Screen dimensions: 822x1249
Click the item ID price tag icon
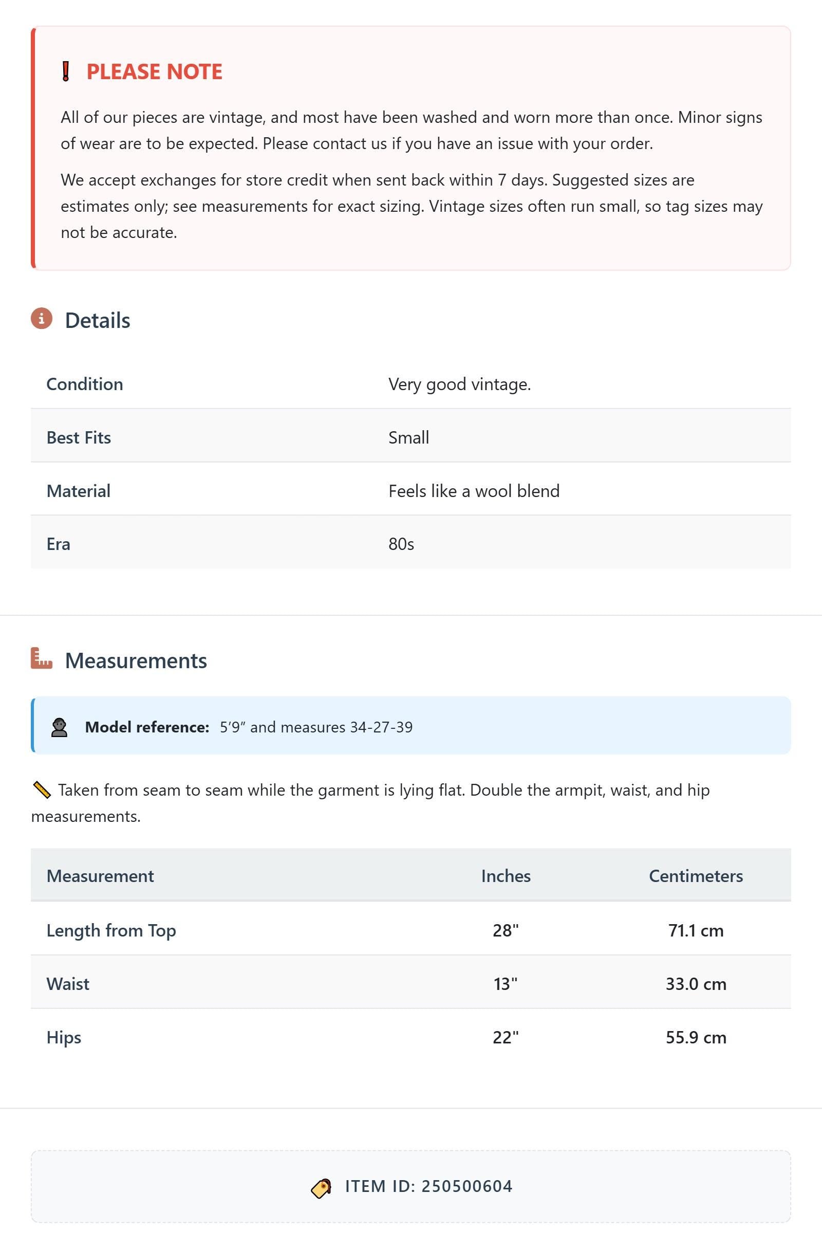tap(321, 1188)
